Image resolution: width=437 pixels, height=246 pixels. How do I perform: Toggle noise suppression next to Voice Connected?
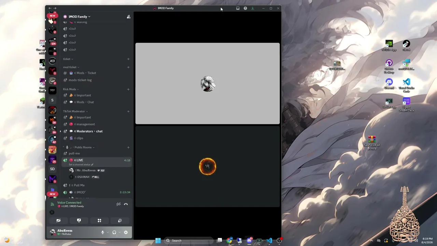coord(118,204)
